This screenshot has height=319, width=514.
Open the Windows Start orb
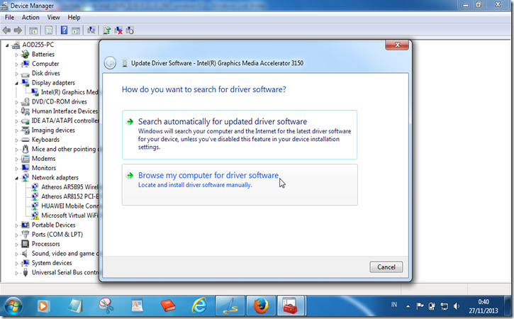point(13,306)
